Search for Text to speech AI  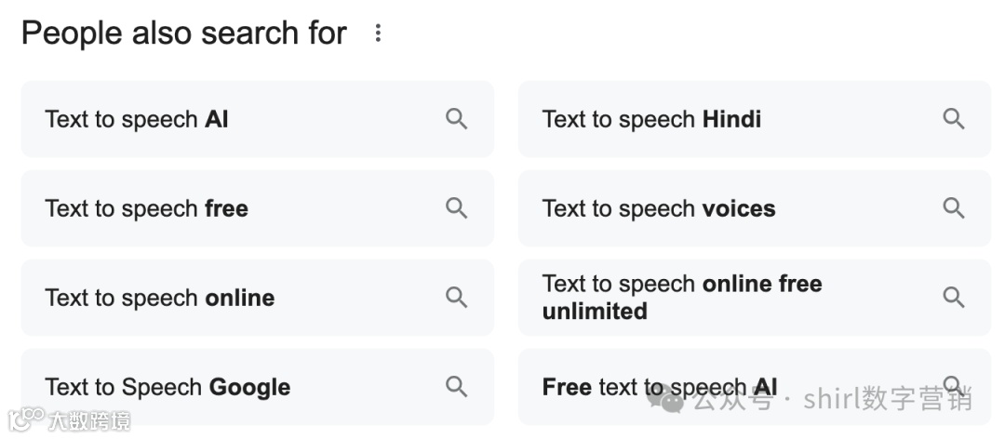tap(137, 120)
